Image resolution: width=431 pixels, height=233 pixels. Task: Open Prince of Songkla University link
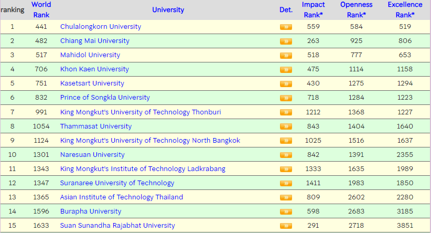click(105, 98)
